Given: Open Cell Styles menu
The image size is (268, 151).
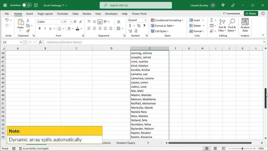Looking at the screenshot, I should pos(160,31).
